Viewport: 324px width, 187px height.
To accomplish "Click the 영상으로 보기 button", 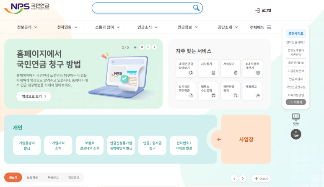I will 34,96.
